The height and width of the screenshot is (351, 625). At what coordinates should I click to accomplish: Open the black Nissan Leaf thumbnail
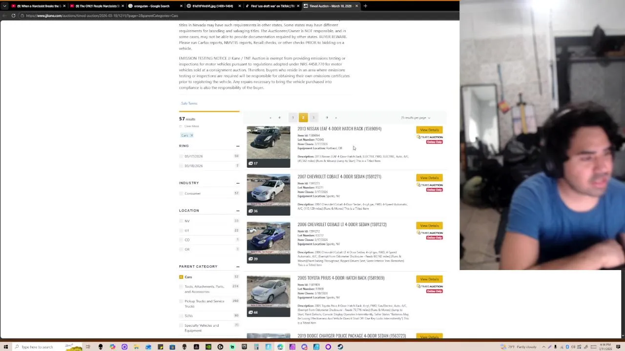click(269, 147)
